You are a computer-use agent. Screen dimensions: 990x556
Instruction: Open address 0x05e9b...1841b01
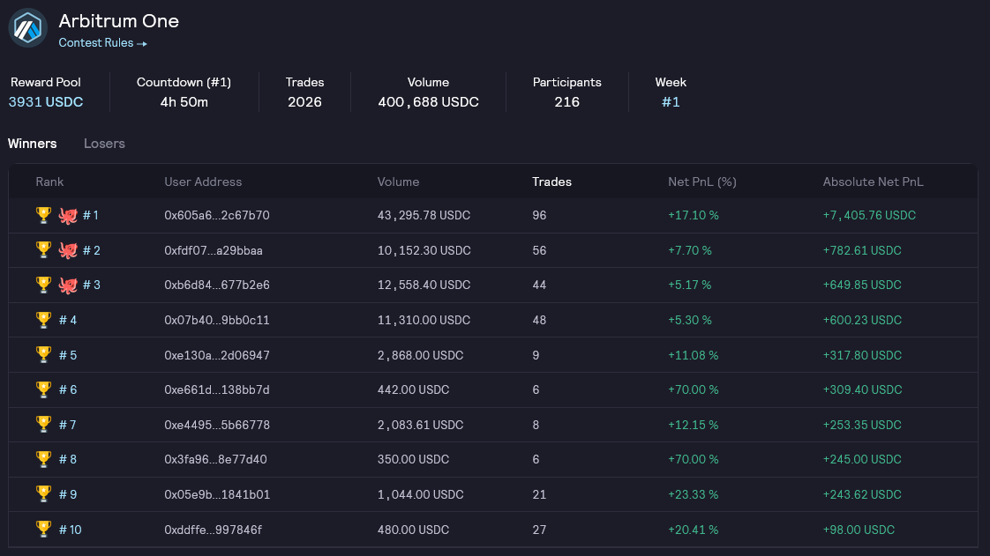tap(216, 495)
